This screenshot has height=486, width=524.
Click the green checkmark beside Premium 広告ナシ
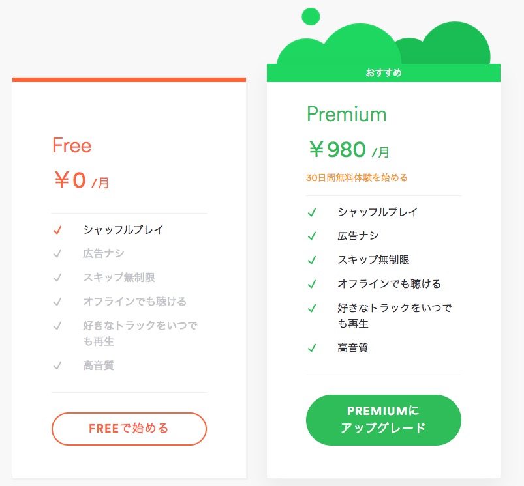[312, 236]
